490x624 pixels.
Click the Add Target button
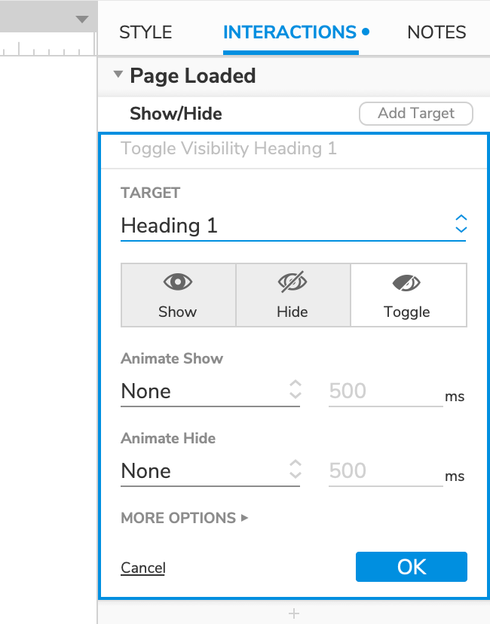416,114
